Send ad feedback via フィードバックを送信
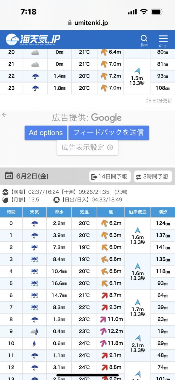 109,133
